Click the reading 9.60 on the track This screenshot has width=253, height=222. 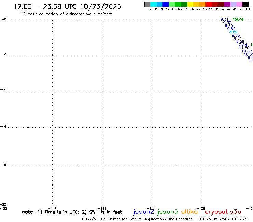(x=229, y=26)
